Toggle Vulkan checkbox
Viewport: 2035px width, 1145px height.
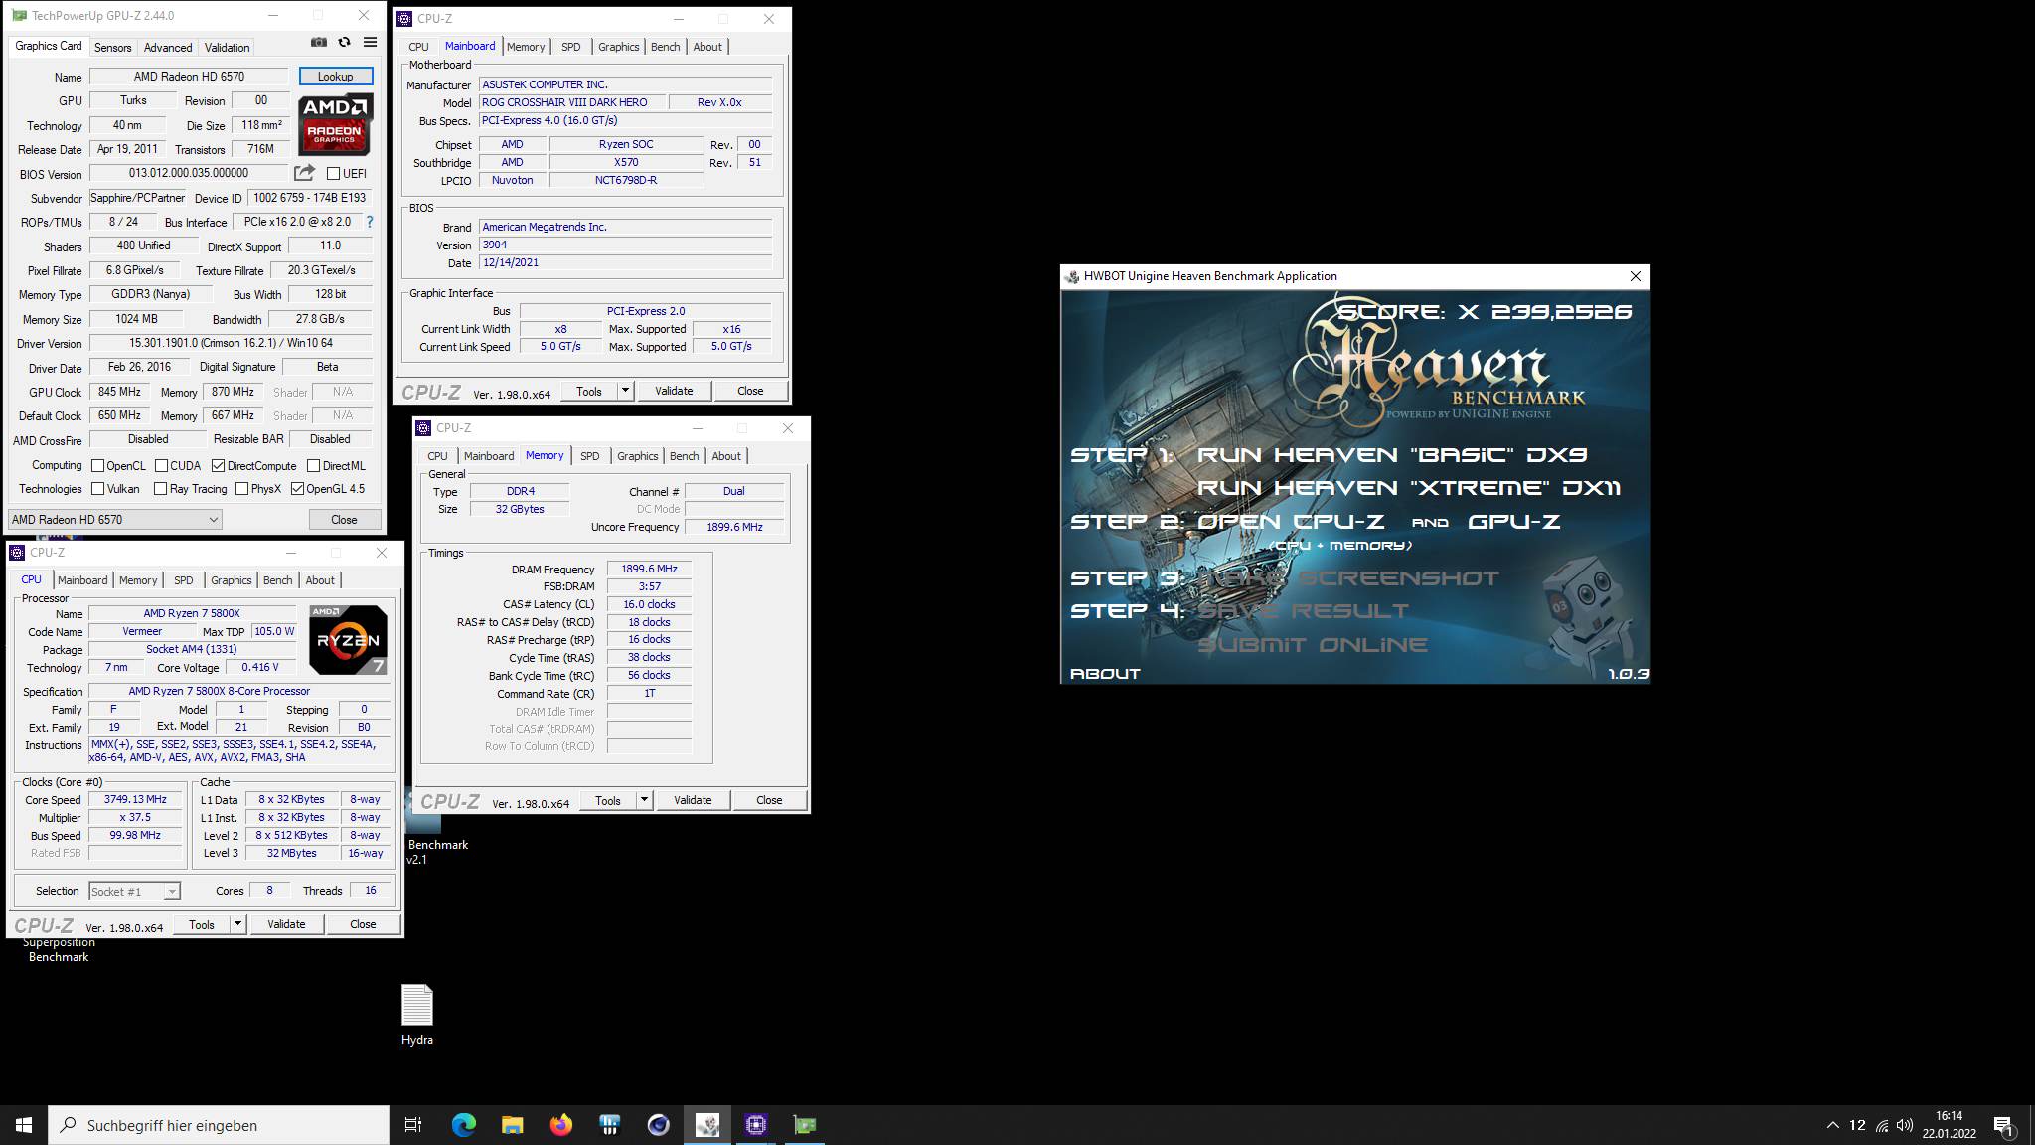tap(97, 489)
